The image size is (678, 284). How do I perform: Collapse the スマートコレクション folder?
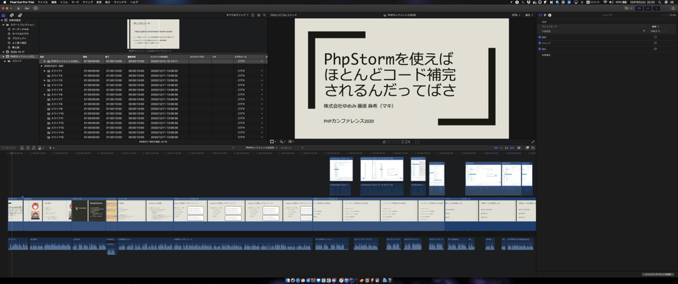click(x=3, y=25)
